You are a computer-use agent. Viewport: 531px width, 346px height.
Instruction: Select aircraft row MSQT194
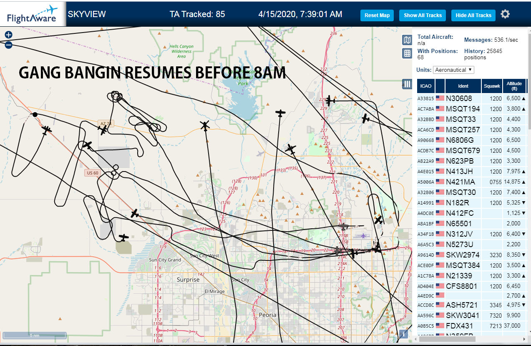tap(471, 109)
